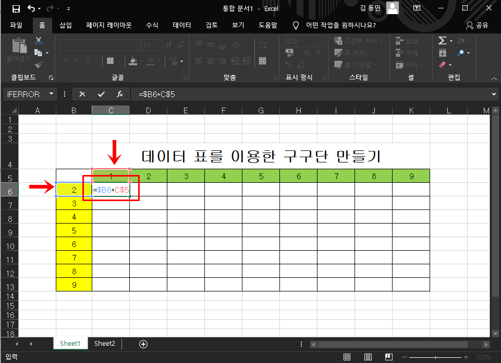Switch to the 페이지 레이아웃 tab
The height and width of the screenshot is (363, 501).
(108, 25)
